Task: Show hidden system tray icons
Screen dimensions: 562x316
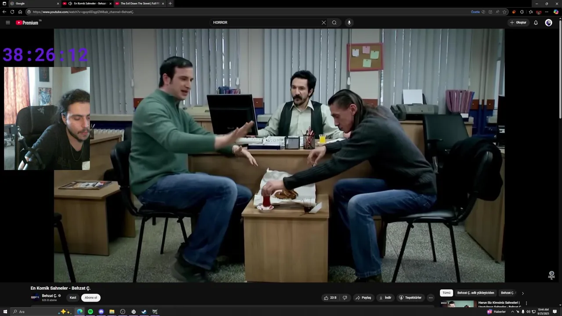Action: coord(512,312)
